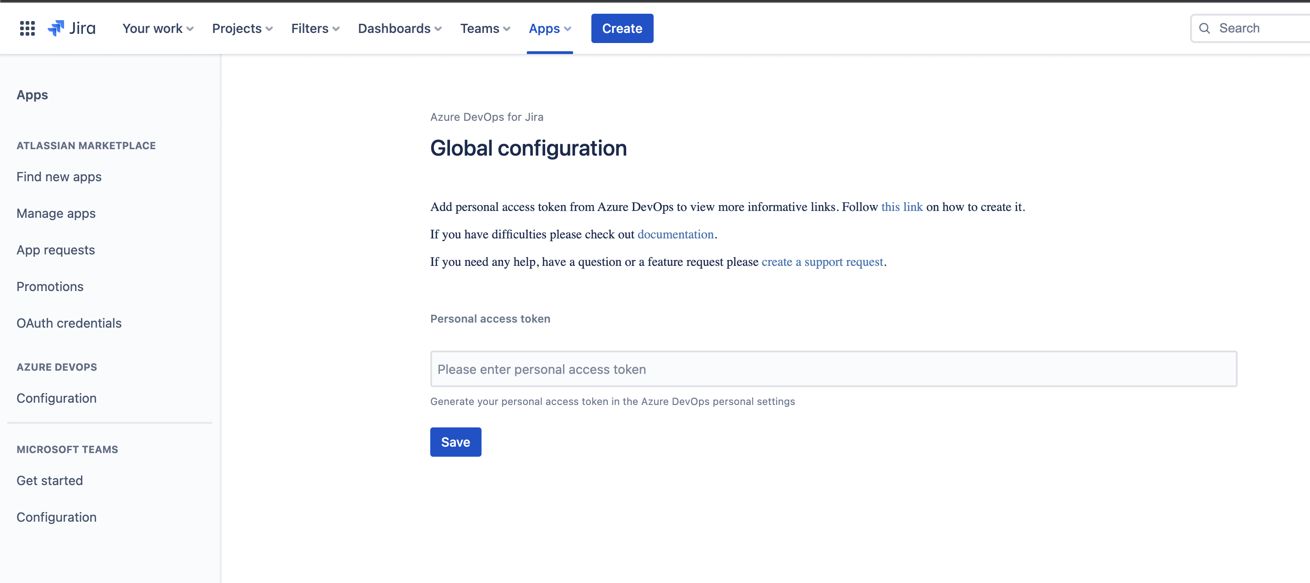Open the Atlassian app switcher grid
The height and width of the screenshot is (583, 1310).
27,28
